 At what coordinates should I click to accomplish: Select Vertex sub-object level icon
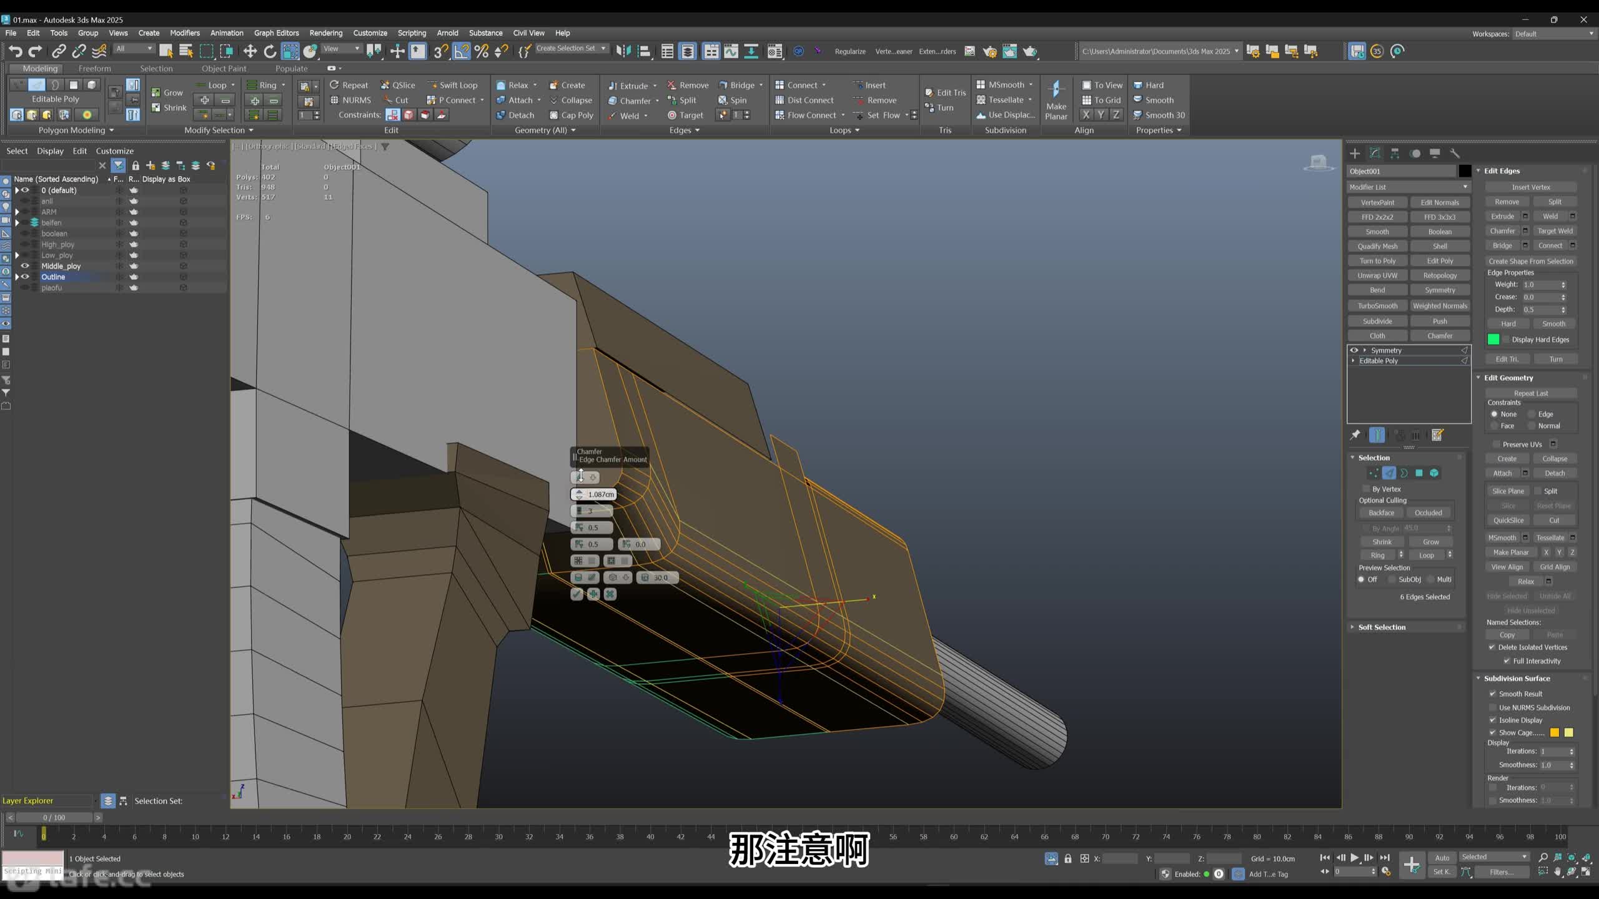(1374, 473)
